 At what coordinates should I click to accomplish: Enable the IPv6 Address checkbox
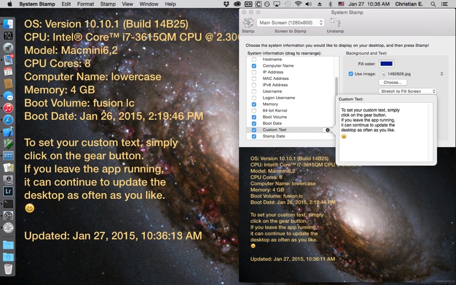[x=254, y=85]
